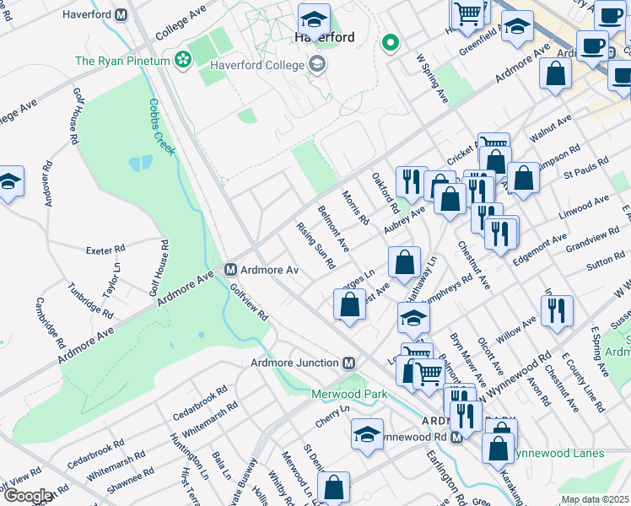Click the W Wynnewood Rd street label
Screen dimensions: 631x506
coord(515,378)
